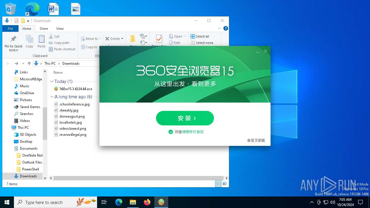Open Explorer Help question mark icon

226,28
